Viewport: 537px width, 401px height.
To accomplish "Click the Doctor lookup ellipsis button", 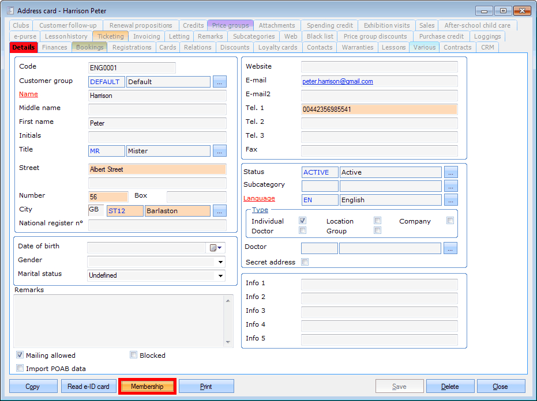I will (x=450, y=248).
